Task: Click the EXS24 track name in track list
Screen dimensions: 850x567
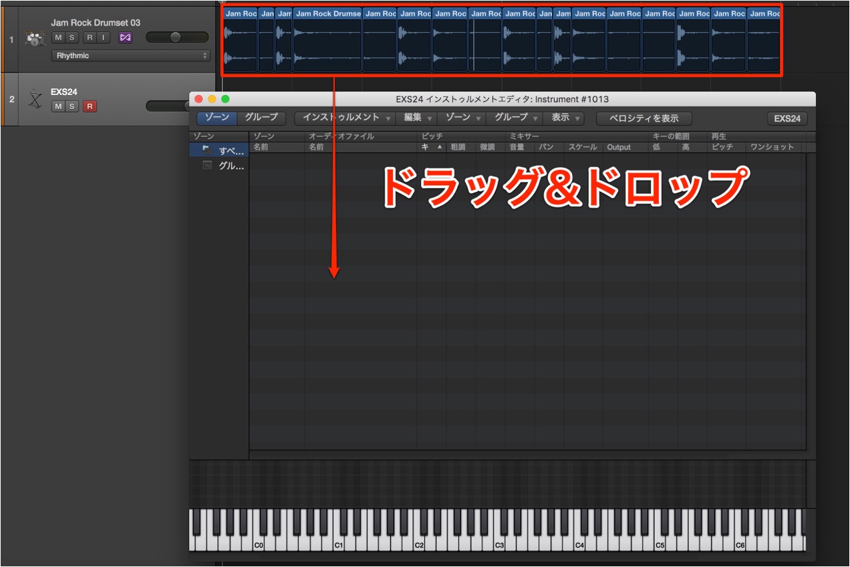Action: click(64, 92)
